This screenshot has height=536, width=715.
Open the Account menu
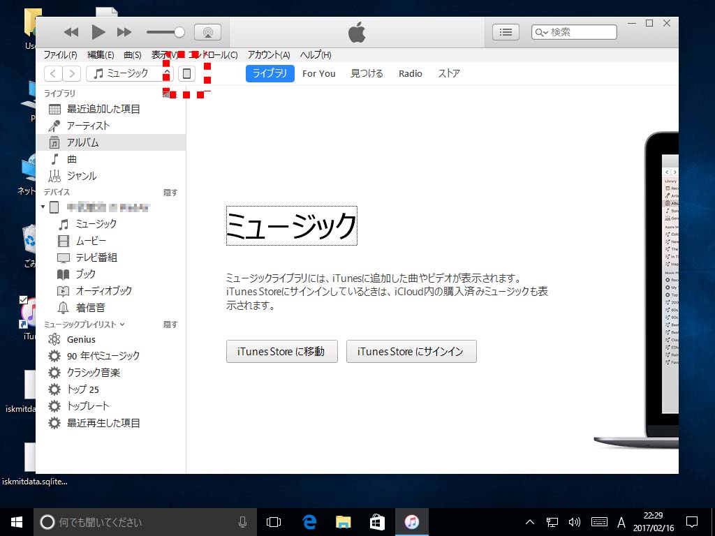click(x=268, y=55)
